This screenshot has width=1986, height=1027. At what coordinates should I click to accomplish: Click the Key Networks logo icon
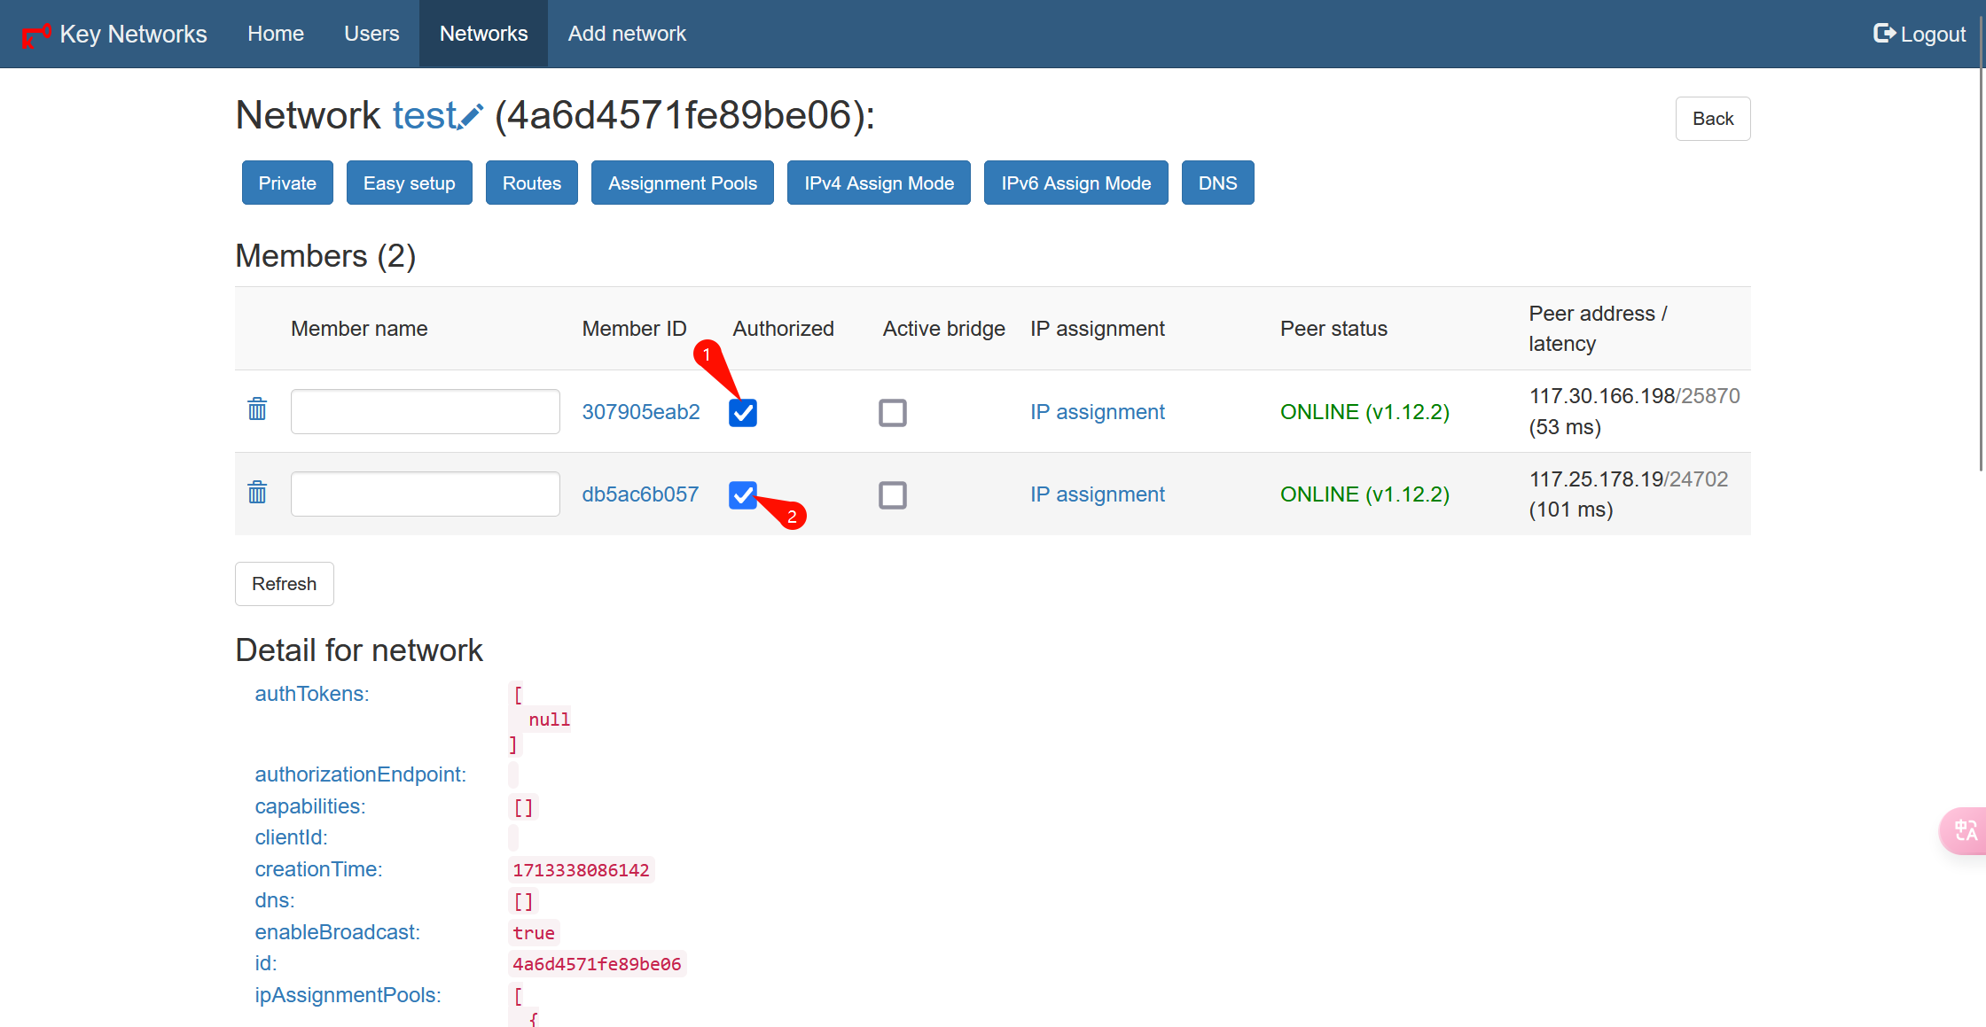click(35, 35)
